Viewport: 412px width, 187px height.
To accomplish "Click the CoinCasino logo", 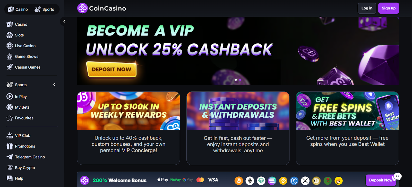I will (102, 8).
